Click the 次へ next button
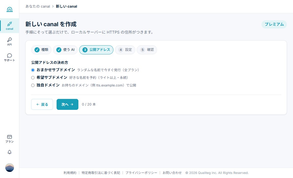293x178 pixels. [x=67, y=104]
